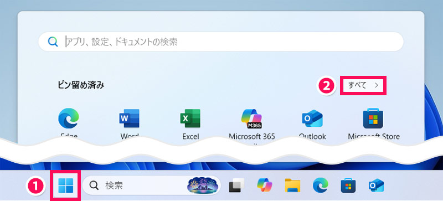Open Task View on the taskbar
443x201 pixels.
236,185
